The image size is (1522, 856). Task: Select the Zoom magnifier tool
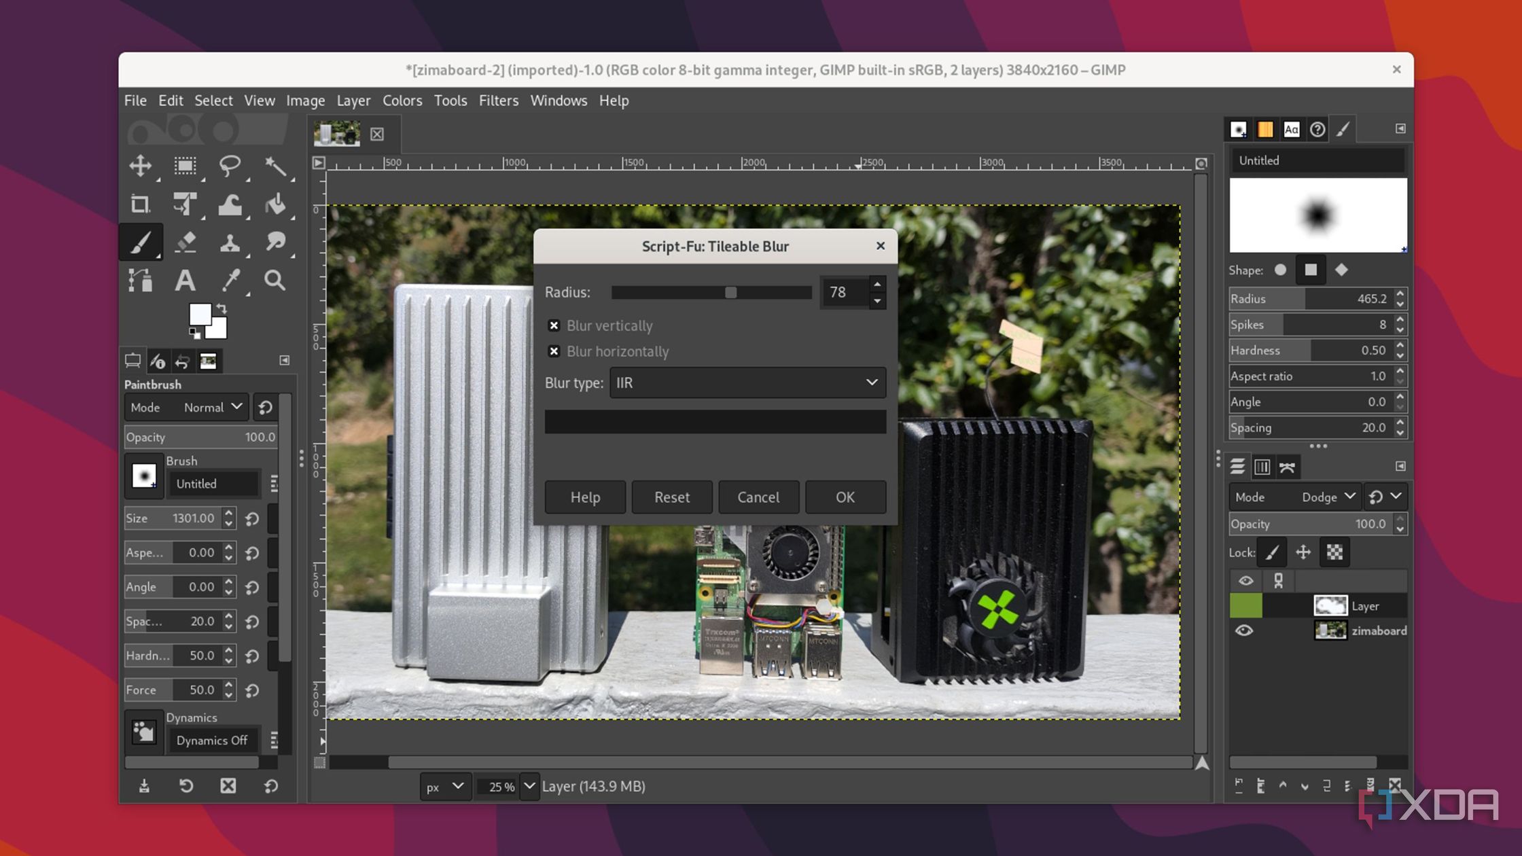pyautogui.click(x=275, y=280)
